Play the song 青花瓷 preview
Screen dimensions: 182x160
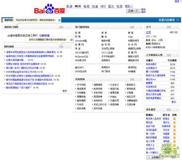pos(174,123)
